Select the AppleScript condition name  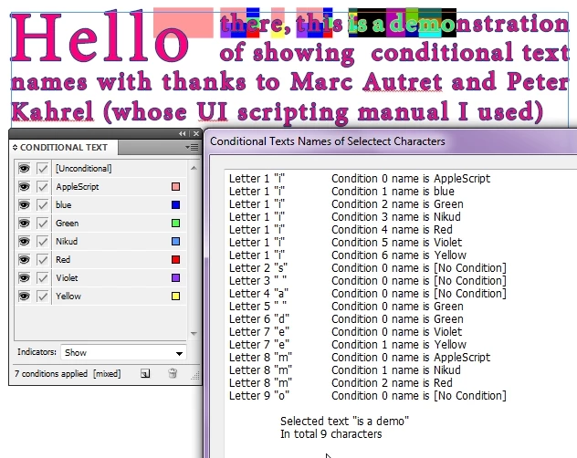click(78, 187)
